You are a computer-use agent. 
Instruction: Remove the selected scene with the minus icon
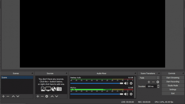8,96
